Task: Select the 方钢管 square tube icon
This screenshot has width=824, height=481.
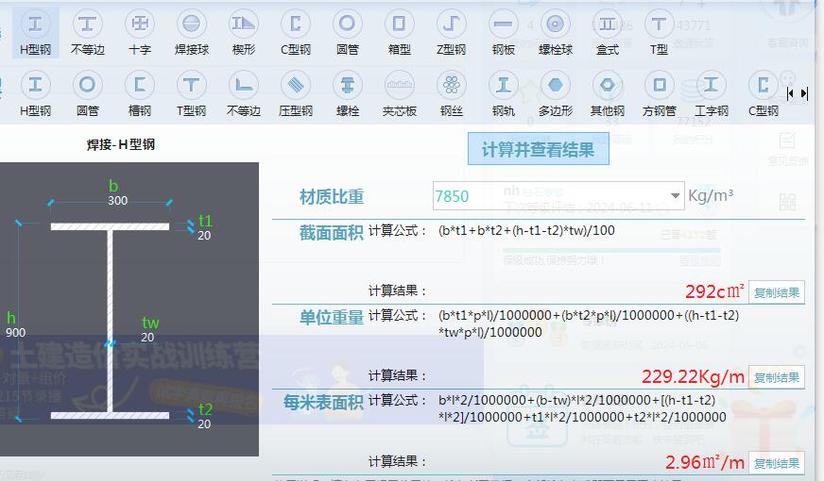Action: (659, 94)
